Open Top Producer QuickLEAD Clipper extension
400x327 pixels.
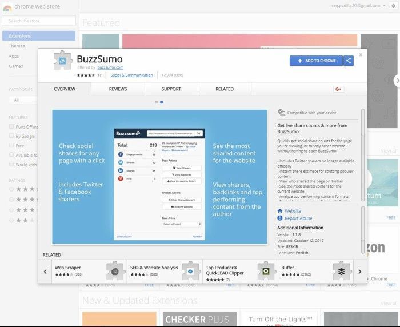(x=241, y=272)
